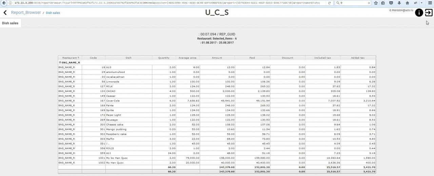Click the code 1001 cell
The height and width of the screenshot is (176, 434).
(93, 158)
